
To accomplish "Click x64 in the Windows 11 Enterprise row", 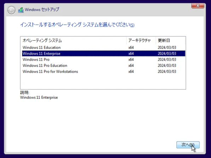I will pos(131,53).
